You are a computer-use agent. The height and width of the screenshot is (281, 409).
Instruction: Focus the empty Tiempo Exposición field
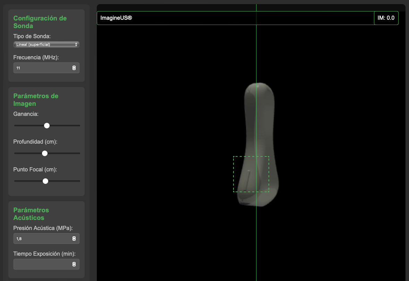click(42, 264)
